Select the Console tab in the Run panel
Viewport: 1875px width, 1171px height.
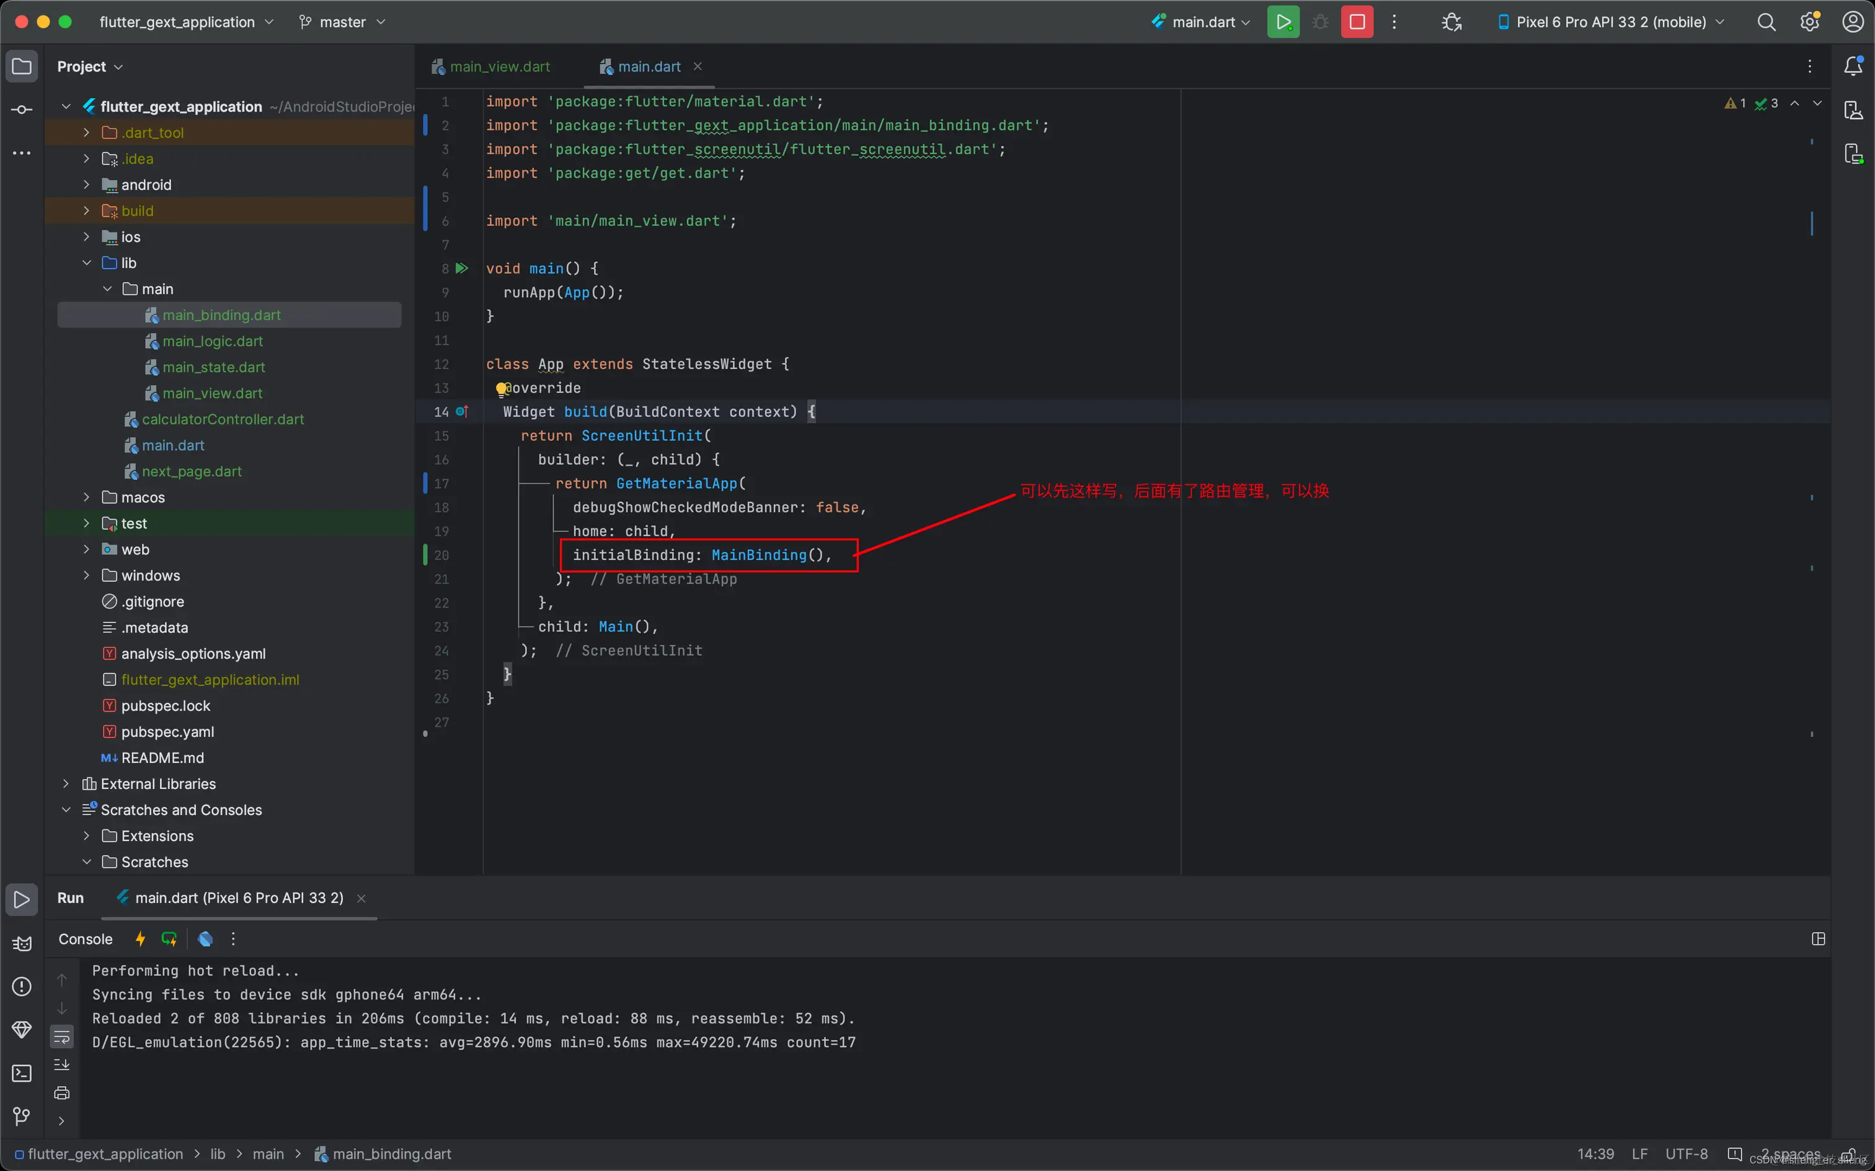pyautogui.click(x=85, y=938)
